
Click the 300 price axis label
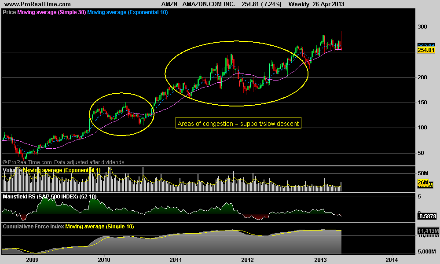pyautogui.click(x=422, y=27)
